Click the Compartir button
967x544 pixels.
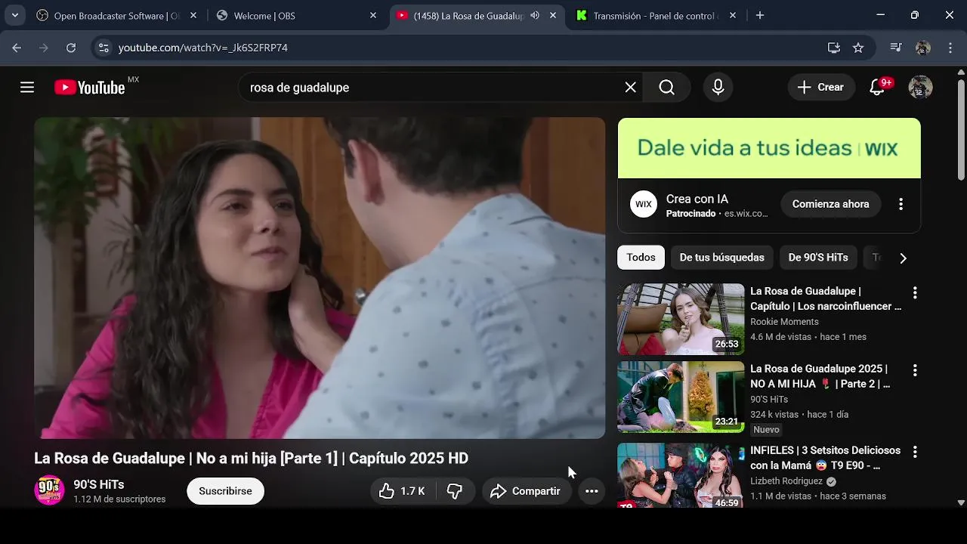(x=526, y=491)
